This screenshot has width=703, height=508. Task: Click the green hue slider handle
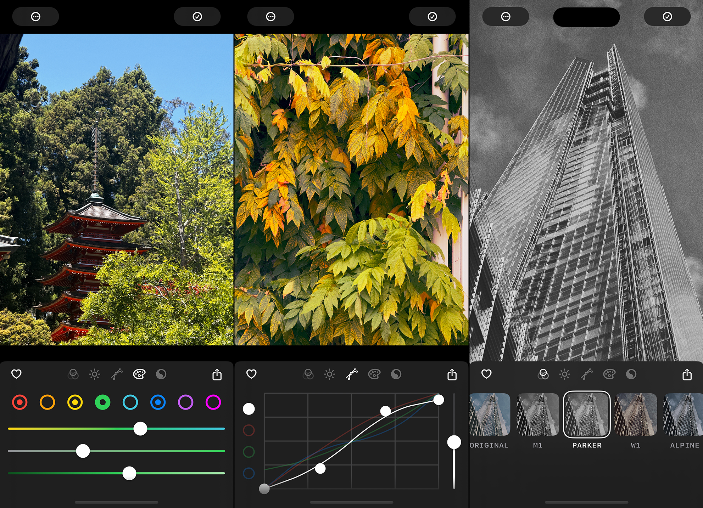(x=140, y=429)
